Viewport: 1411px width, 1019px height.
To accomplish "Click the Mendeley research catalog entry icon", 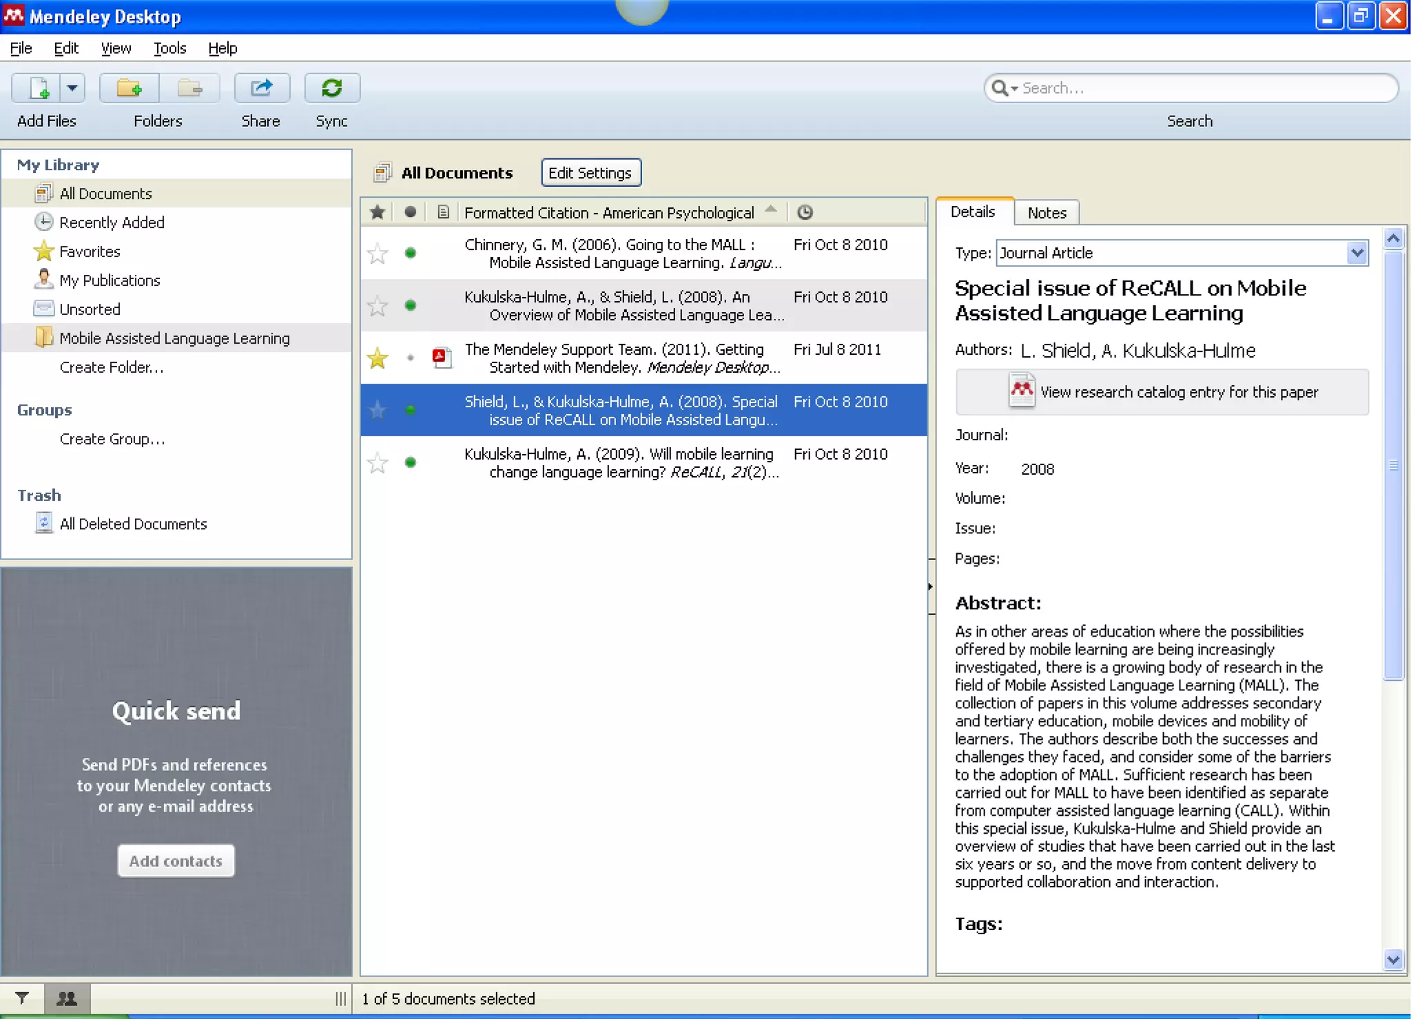I will 1022,391.
